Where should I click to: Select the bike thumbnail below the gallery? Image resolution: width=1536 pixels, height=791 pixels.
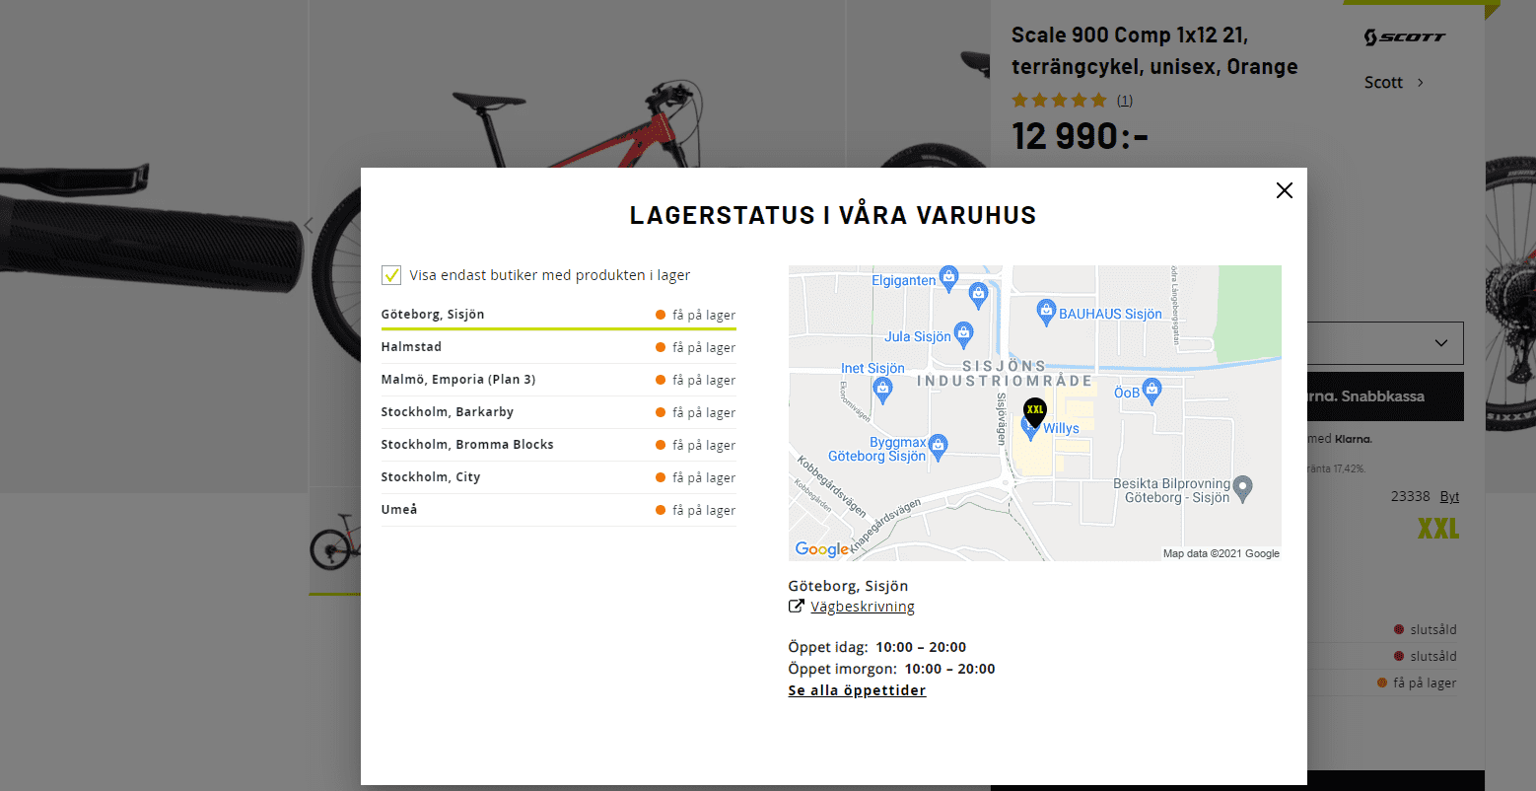click(334, 540)
